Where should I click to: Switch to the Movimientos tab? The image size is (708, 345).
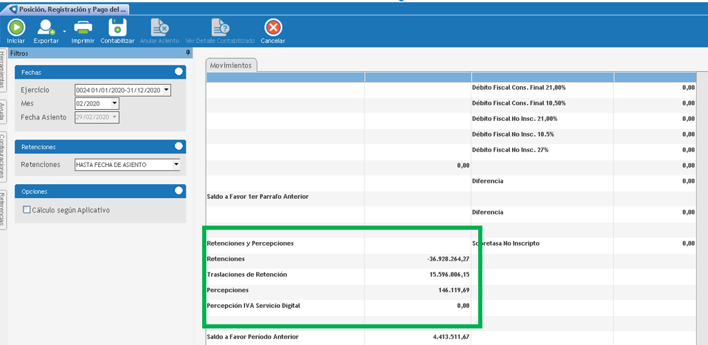231,65
